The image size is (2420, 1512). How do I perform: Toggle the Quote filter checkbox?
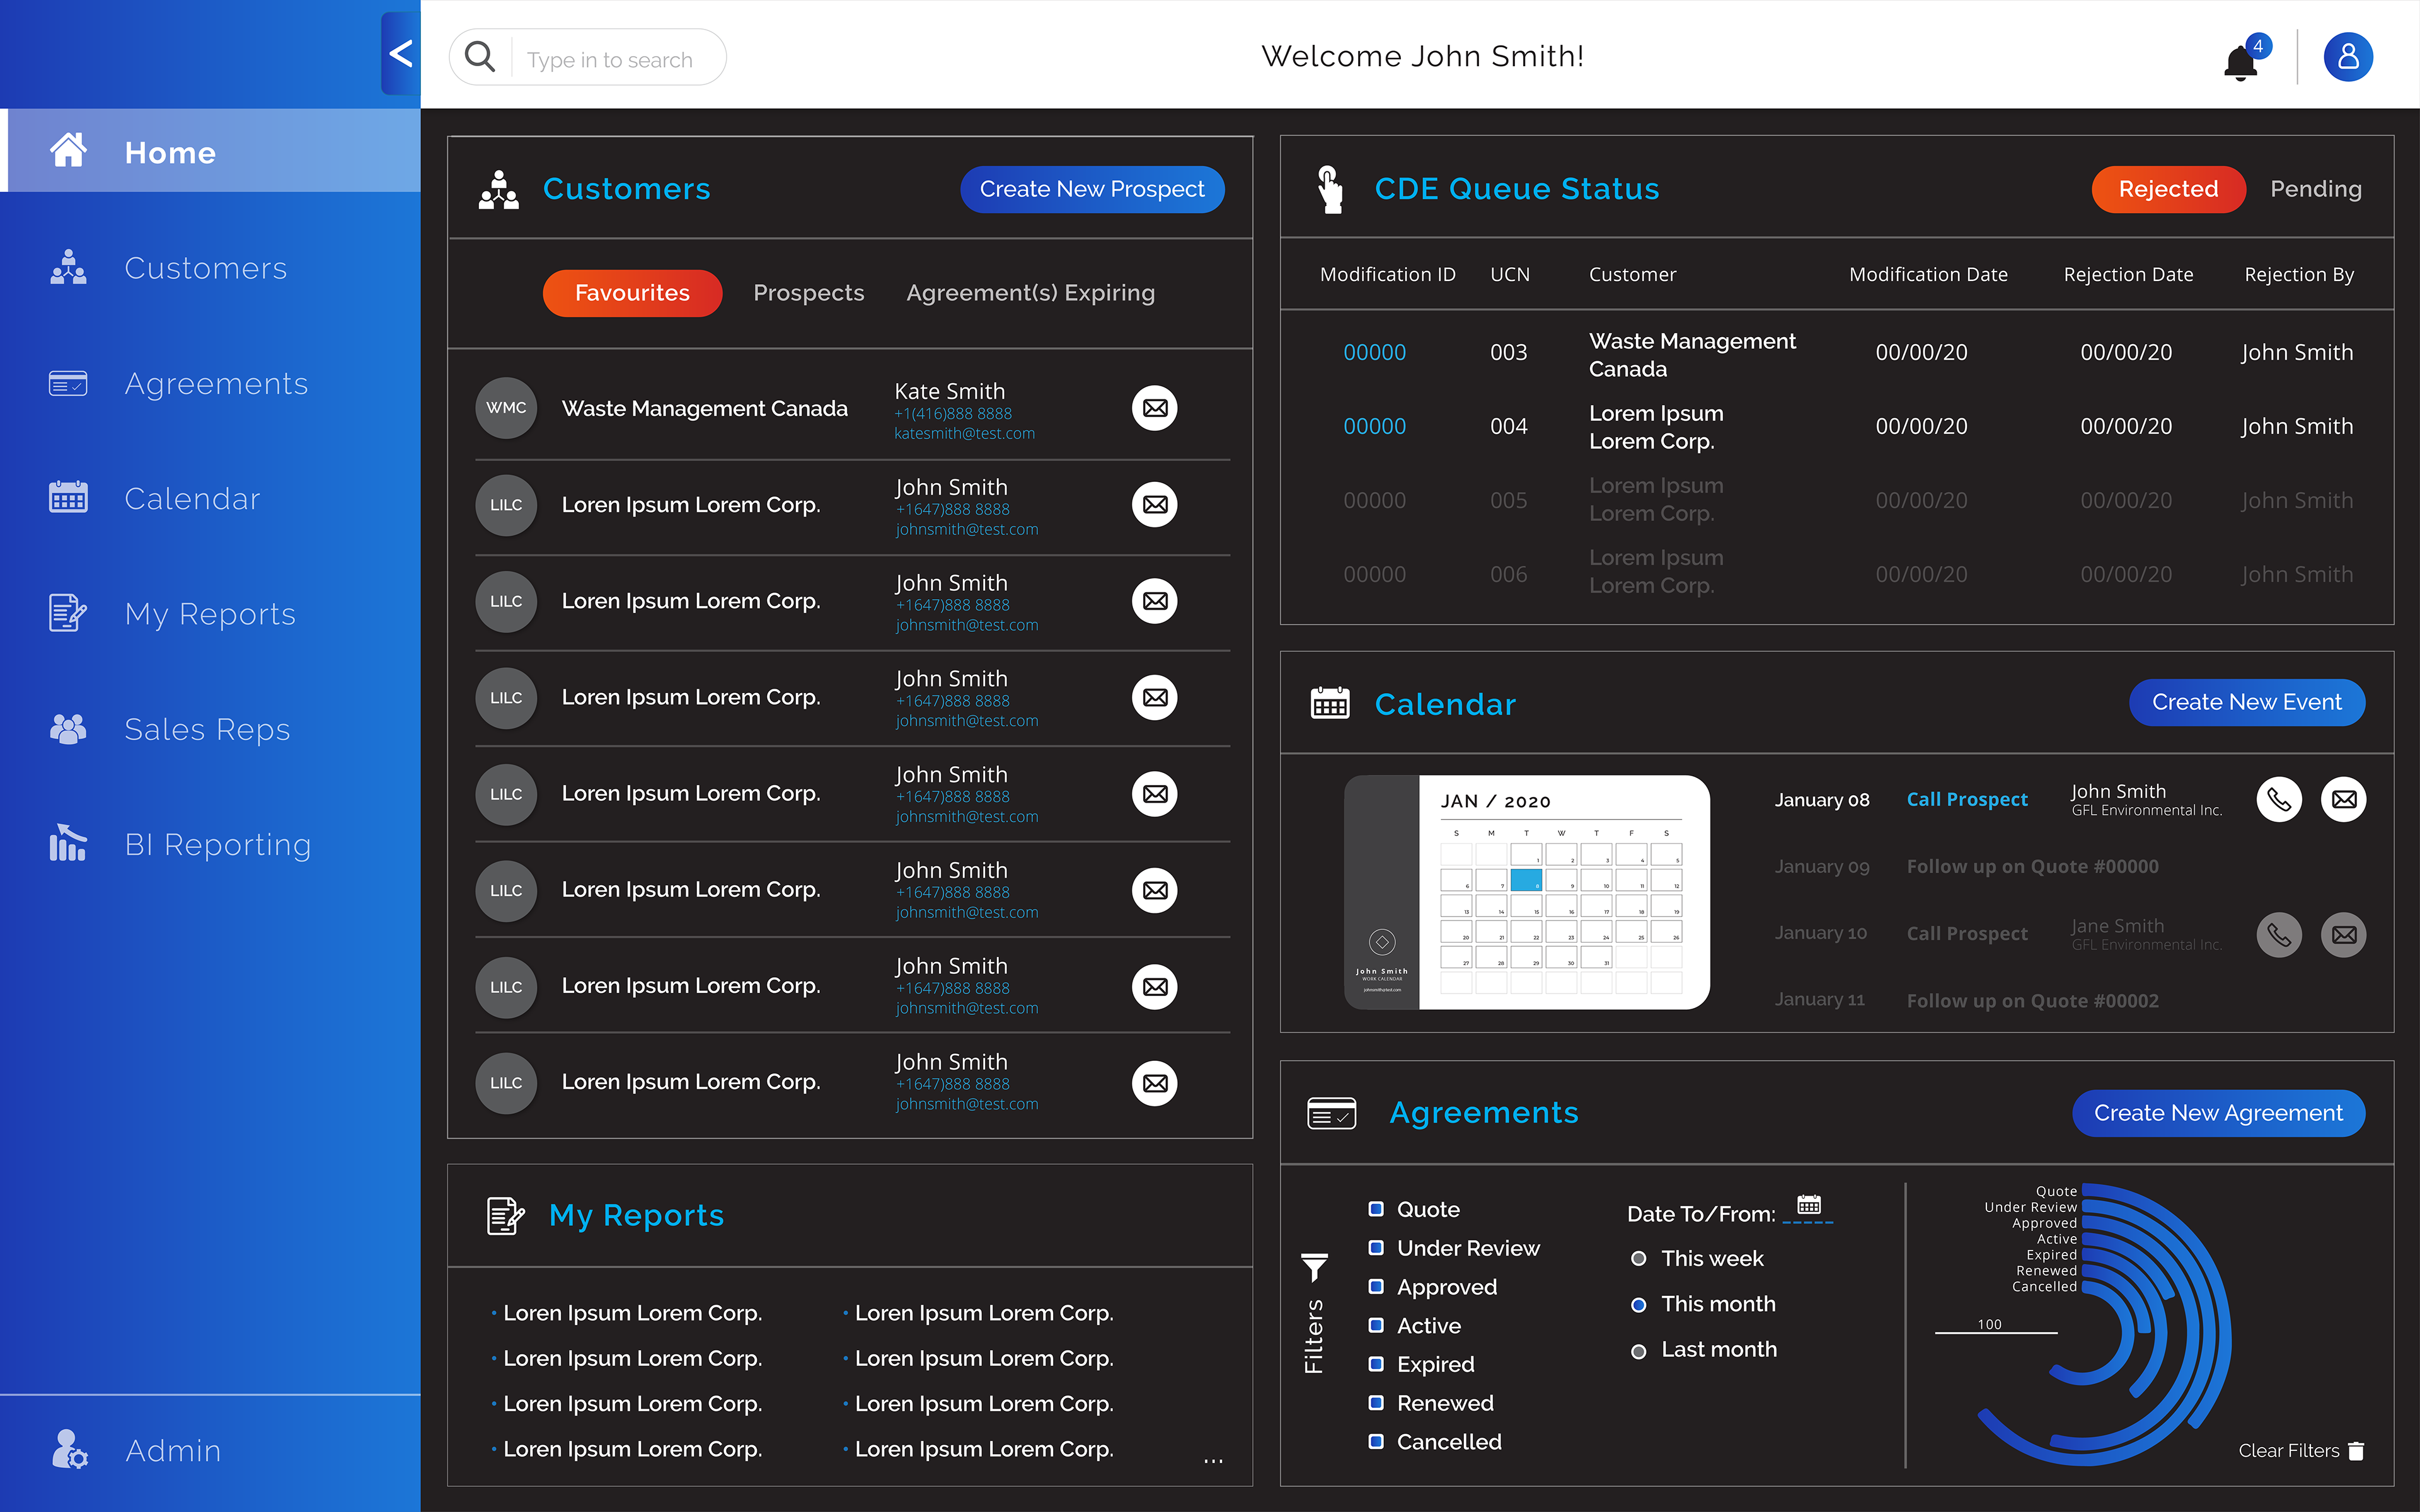coord(1376,1209)
